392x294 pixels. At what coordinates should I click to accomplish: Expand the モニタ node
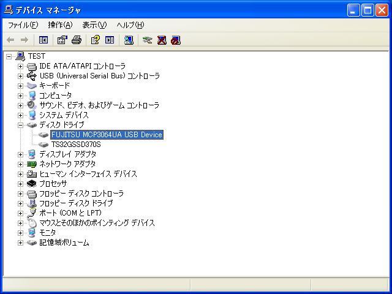pos(20,233)
